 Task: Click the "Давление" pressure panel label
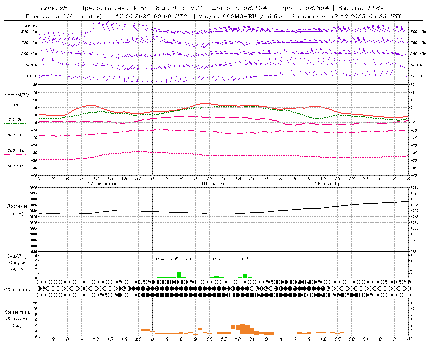(x=17, y=206)
